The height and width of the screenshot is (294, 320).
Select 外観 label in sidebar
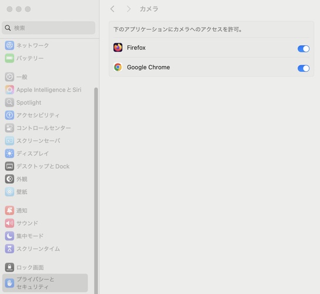[22, 179]
